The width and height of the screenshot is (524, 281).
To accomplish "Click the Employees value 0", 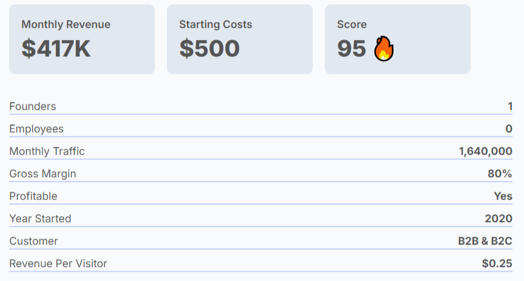I will [509, 129].
